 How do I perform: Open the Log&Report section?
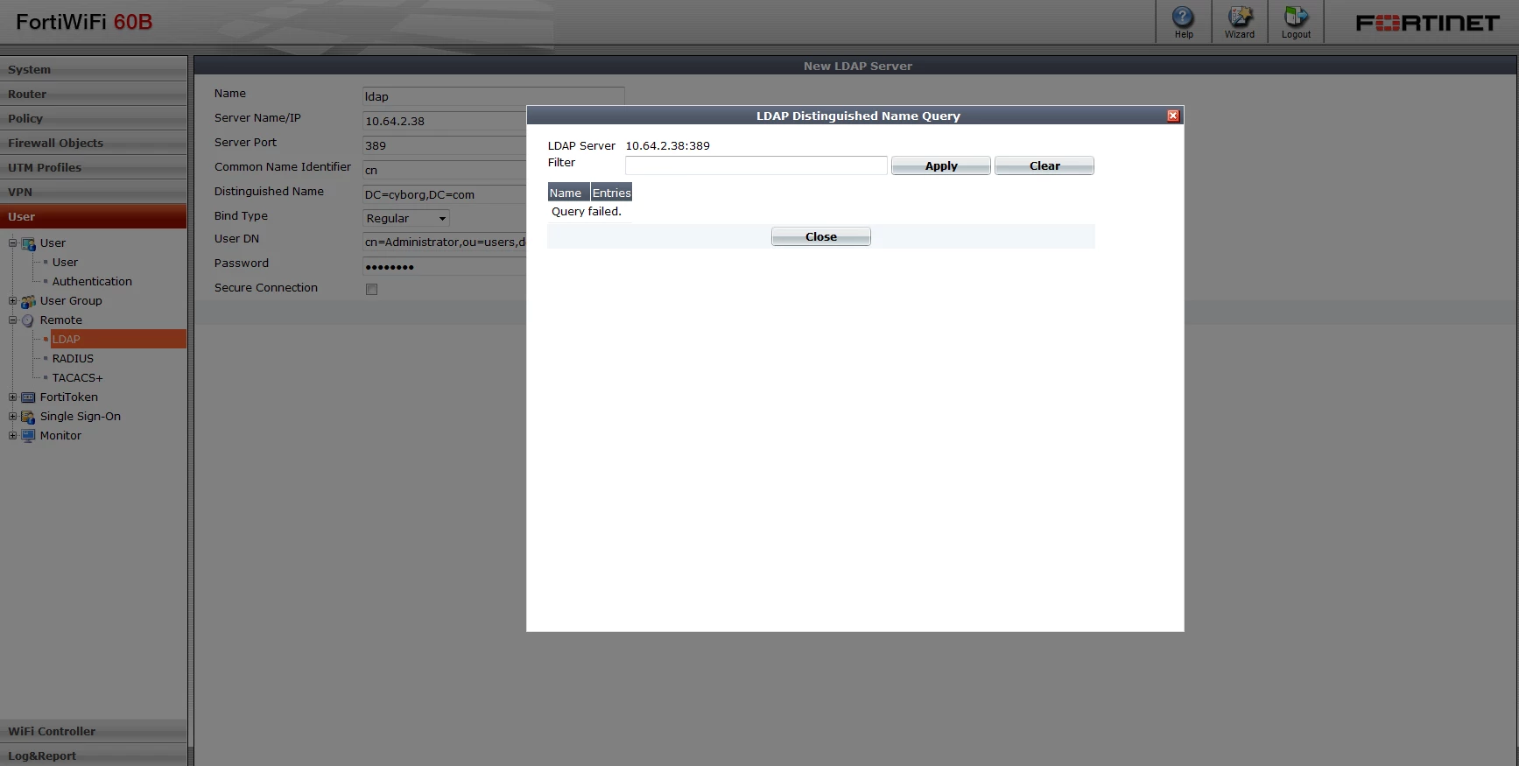pyautogui.click(x=94, y=755)
